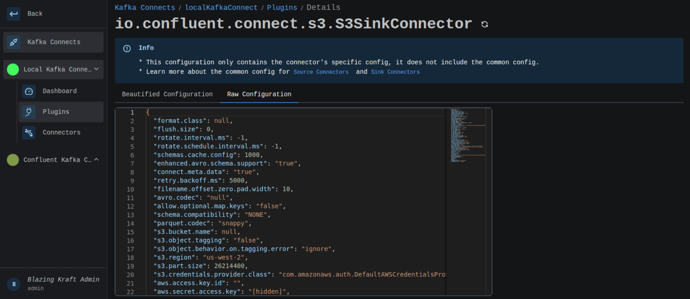Click the "s3.object.tagging" key
Image resolution: width=690 pixels, height=299 pixels.
(x=190, y=241)
